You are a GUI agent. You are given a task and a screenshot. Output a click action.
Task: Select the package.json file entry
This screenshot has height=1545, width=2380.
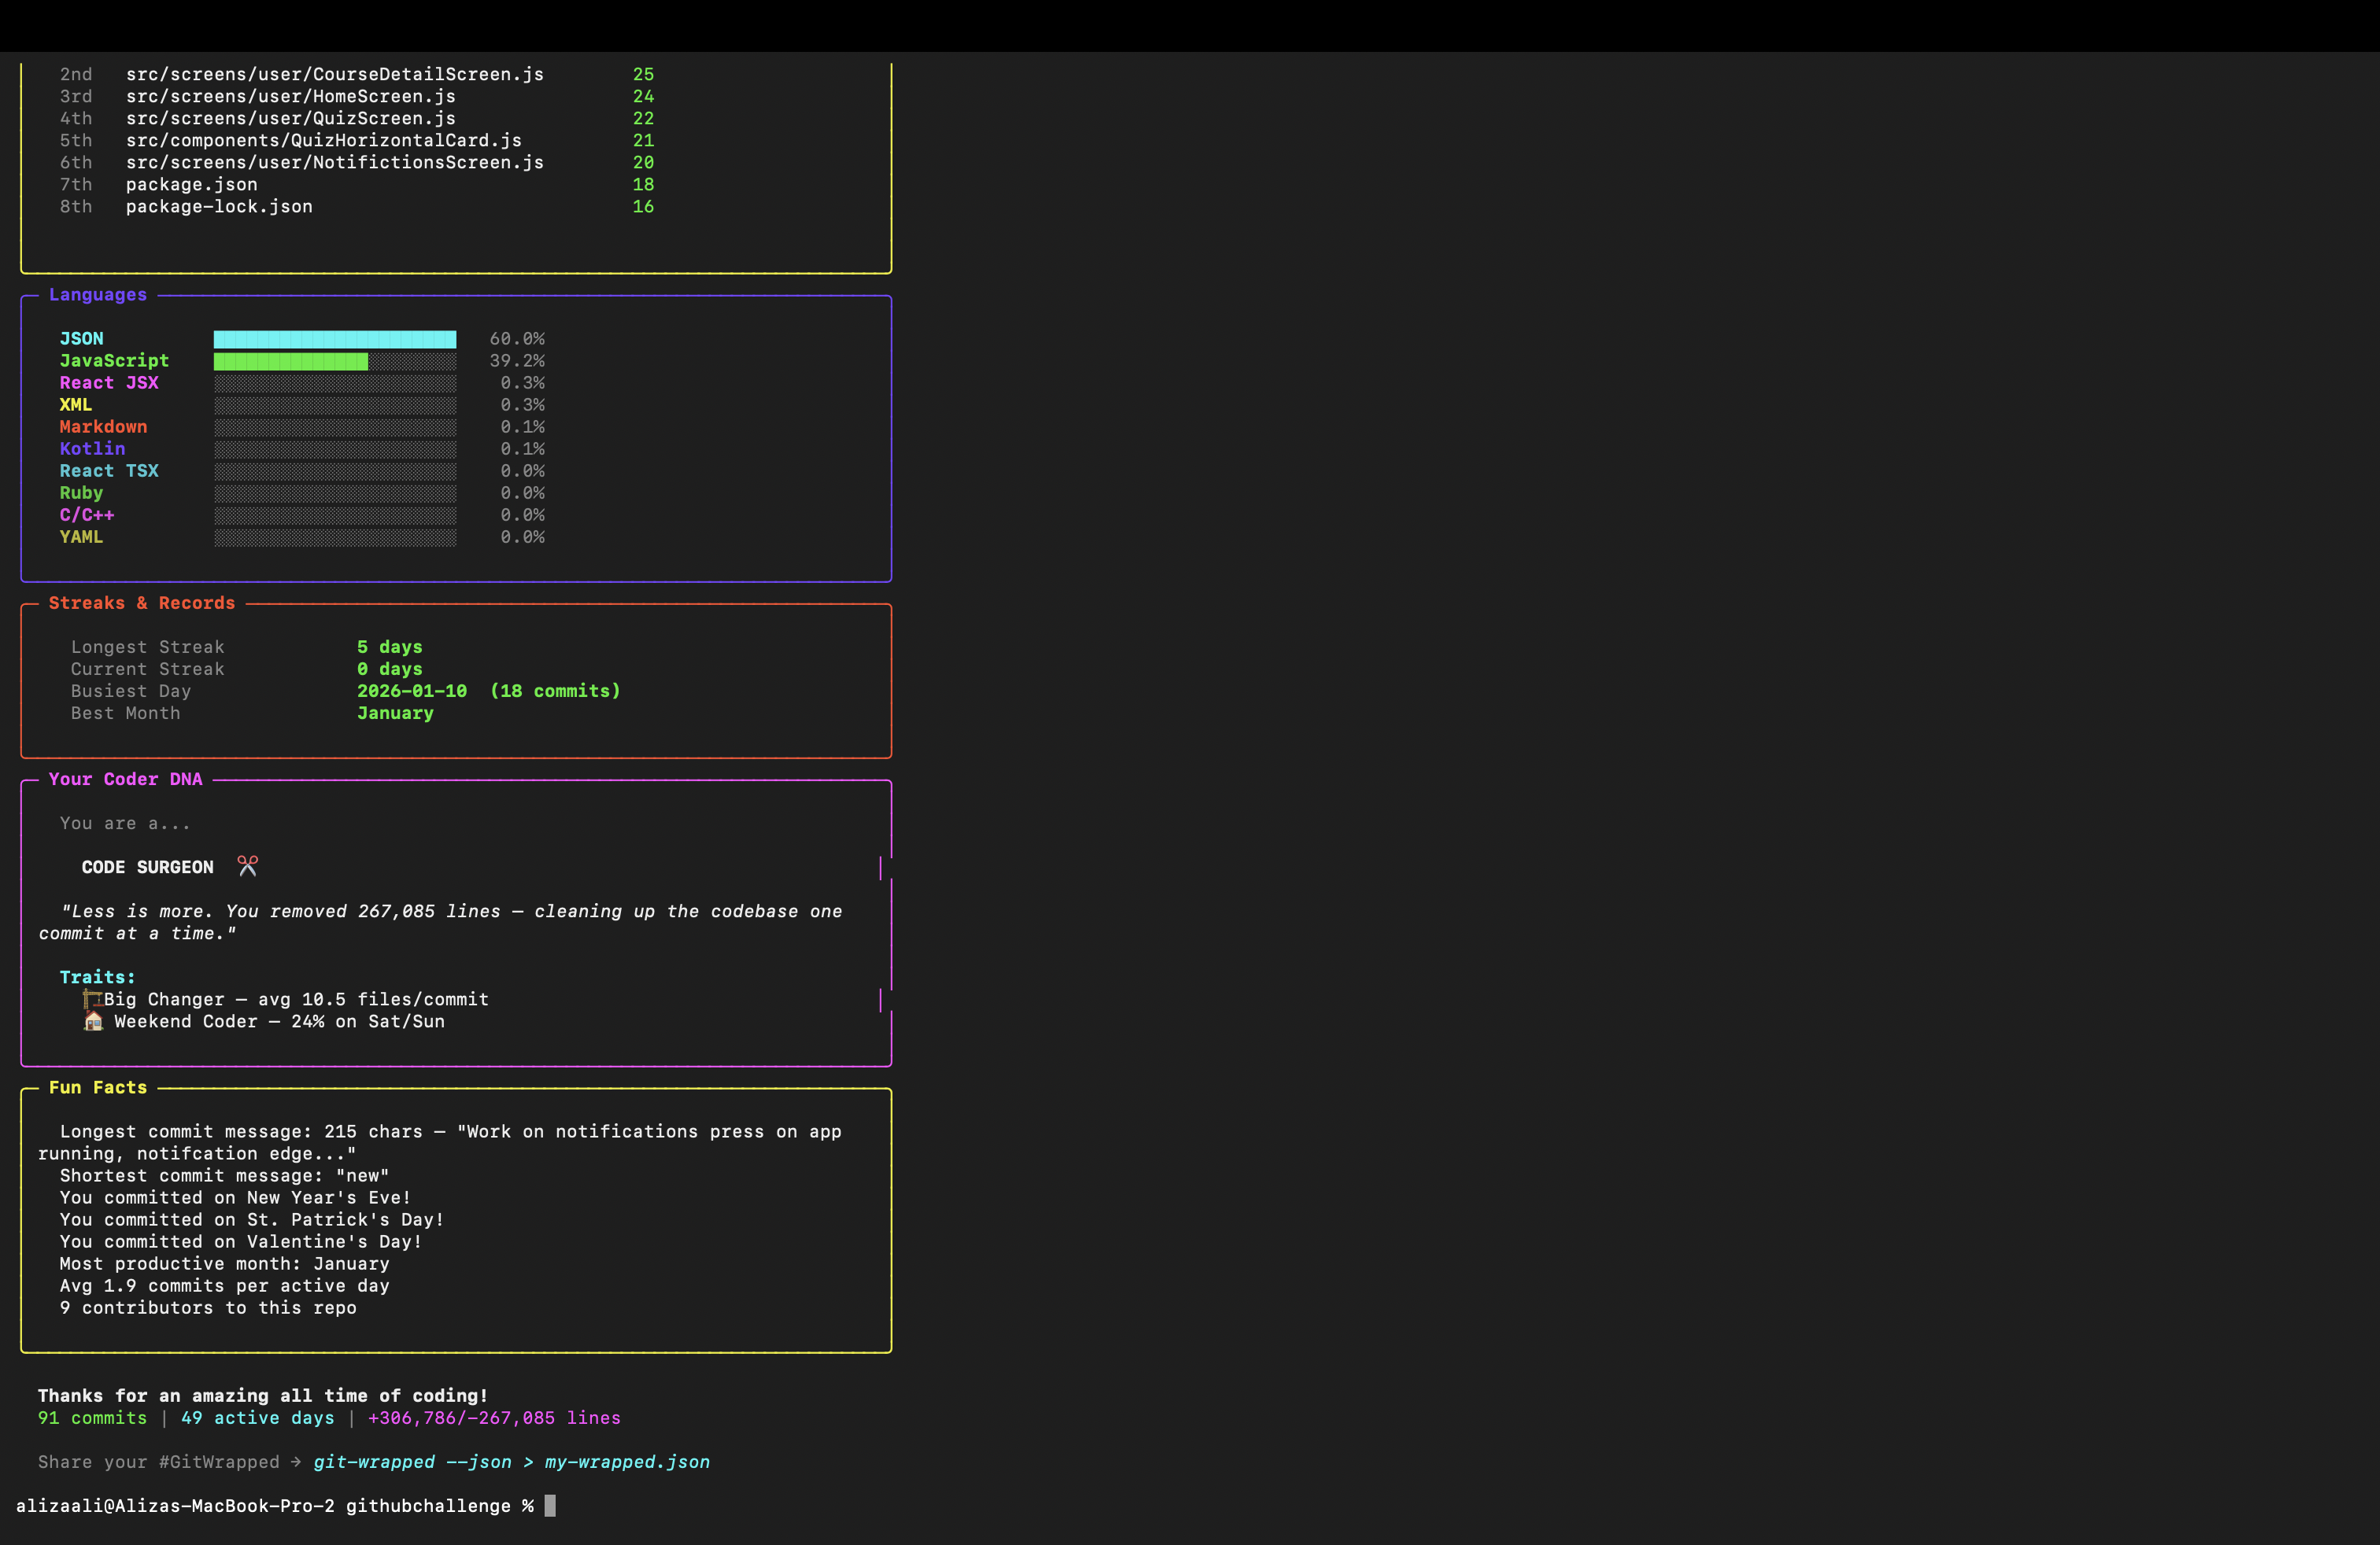(x=191, y=184)
